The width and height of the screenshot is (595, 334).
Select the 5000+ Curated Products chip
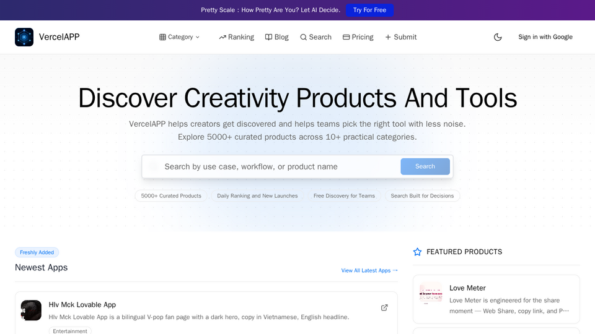click(x=171, y=196)
